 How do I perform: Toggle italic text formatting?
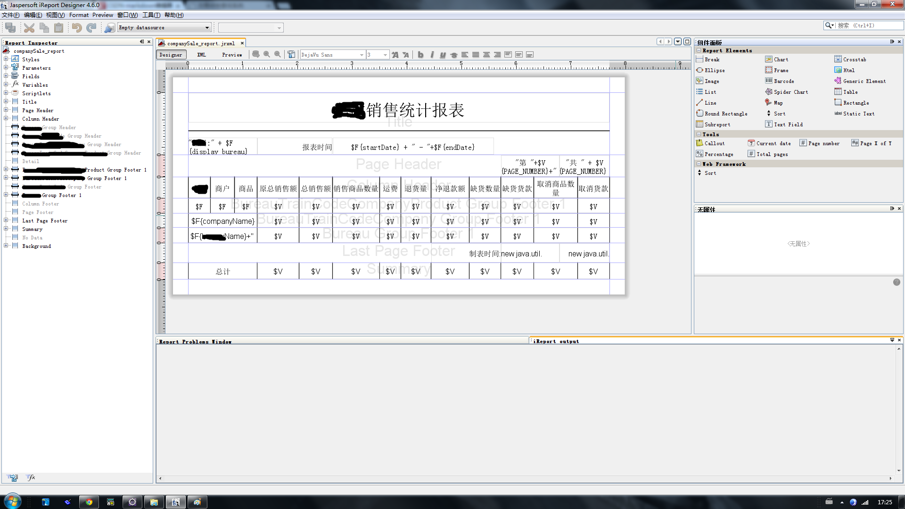(x=432, y=55)
